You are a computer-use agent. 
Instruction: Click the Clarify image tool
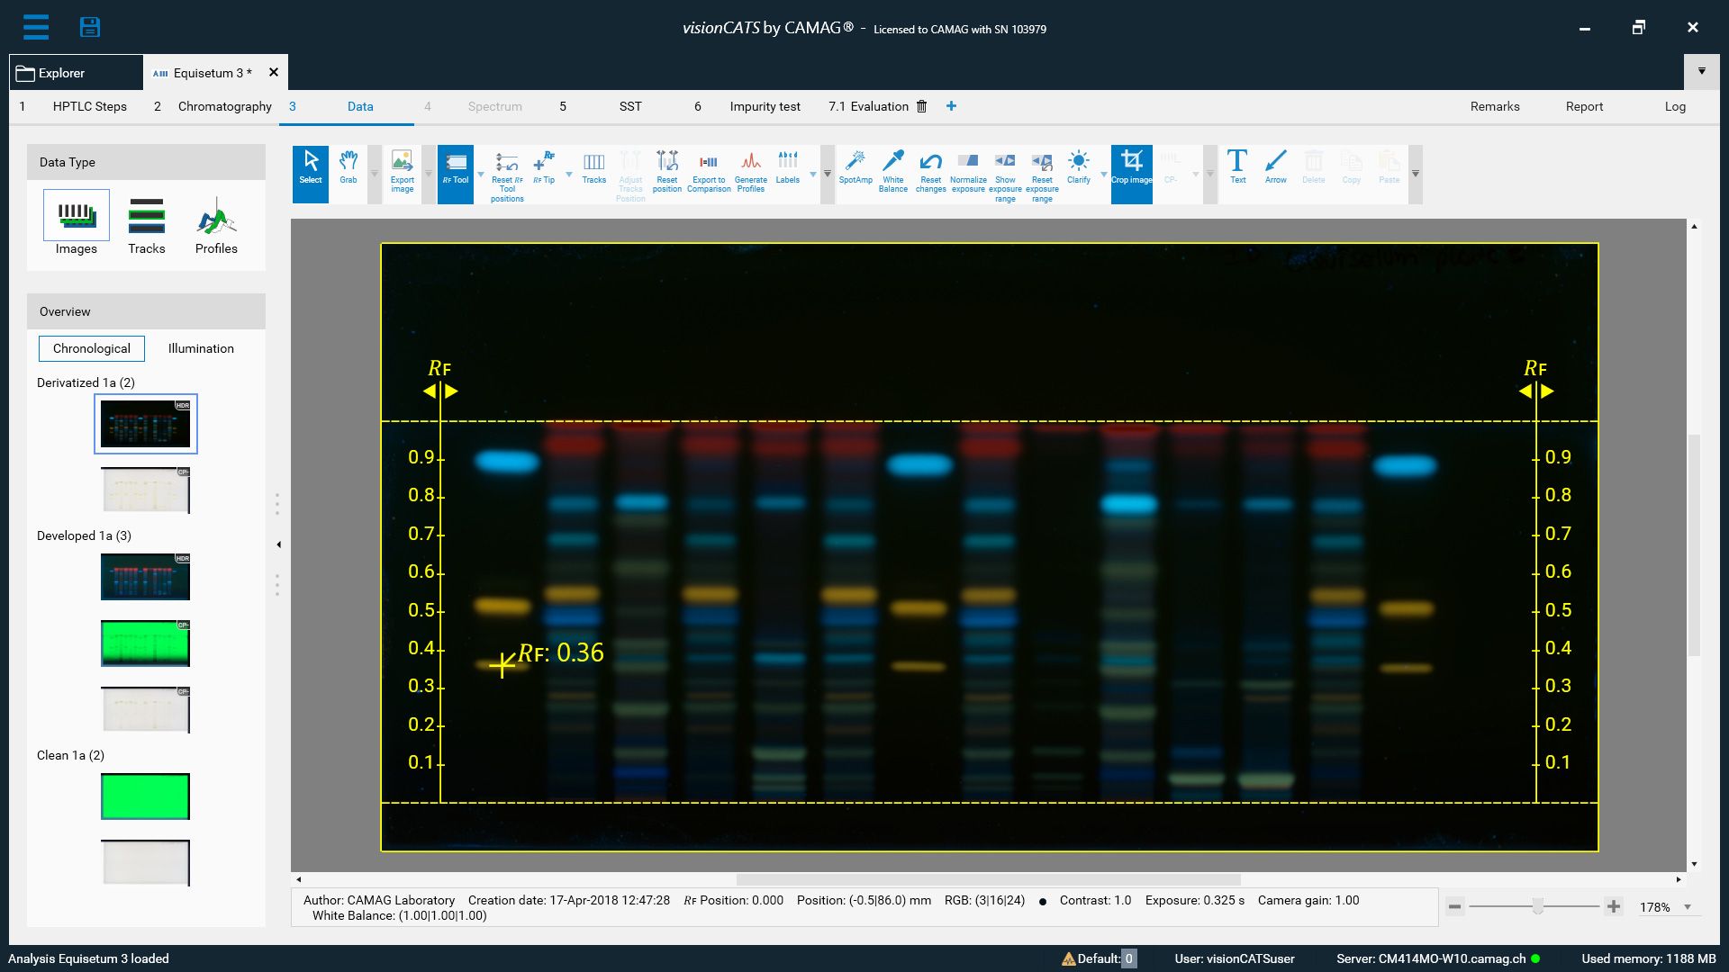1076,170
